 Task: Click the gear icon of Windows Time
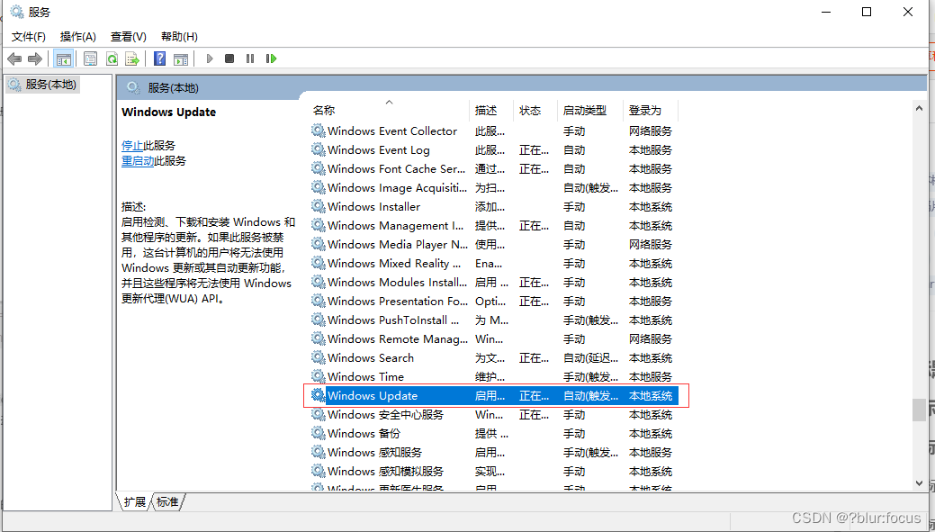click(319, 376)
